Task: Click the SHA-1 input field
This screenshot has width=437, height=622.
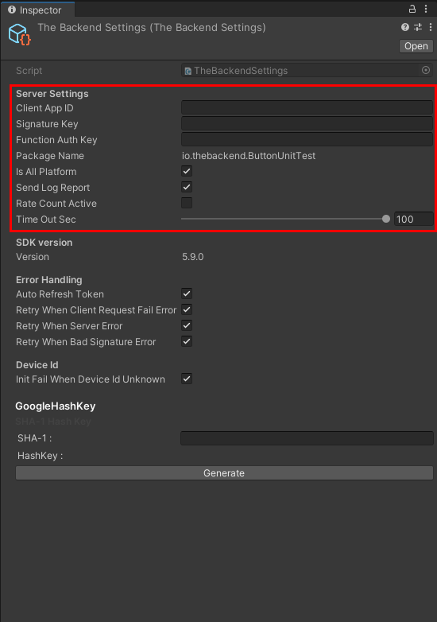Action: 307,438
